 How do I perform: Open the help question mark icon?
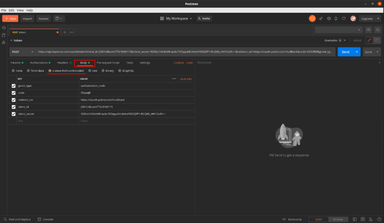[379, 219]
